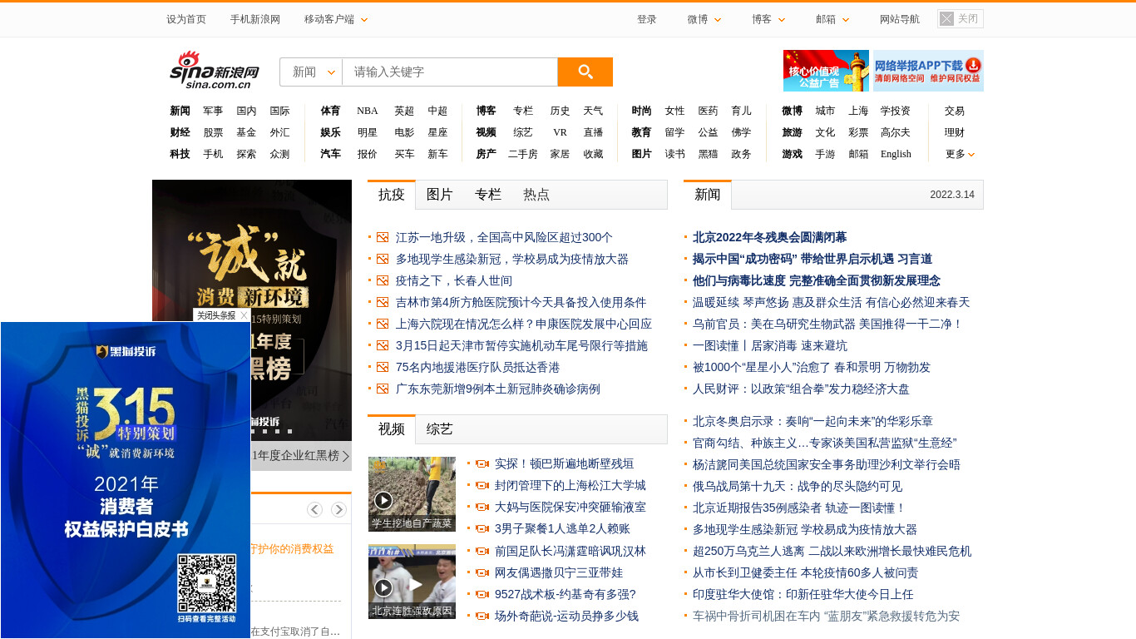Open the Sina logo homepage link
1136x639 pixels.
215,70
